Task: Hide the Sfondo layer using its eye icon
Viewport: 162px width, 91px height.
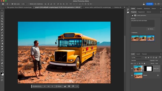Action: pyautogui.click(x=132, y=75)
